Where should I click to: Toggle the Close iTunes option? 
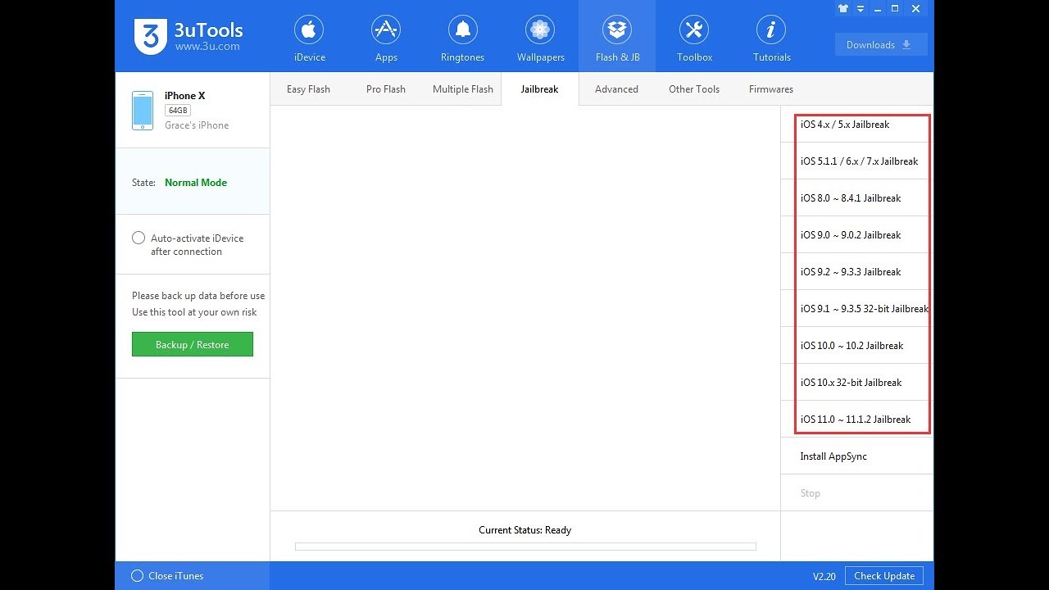[138, 576]
